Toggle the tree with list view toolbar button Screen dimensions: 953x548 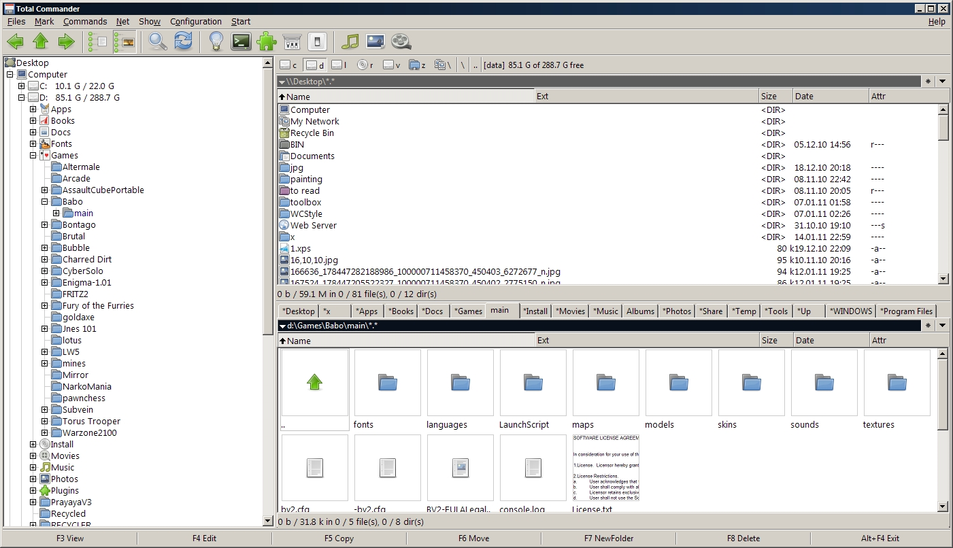[x=99, y=42]
